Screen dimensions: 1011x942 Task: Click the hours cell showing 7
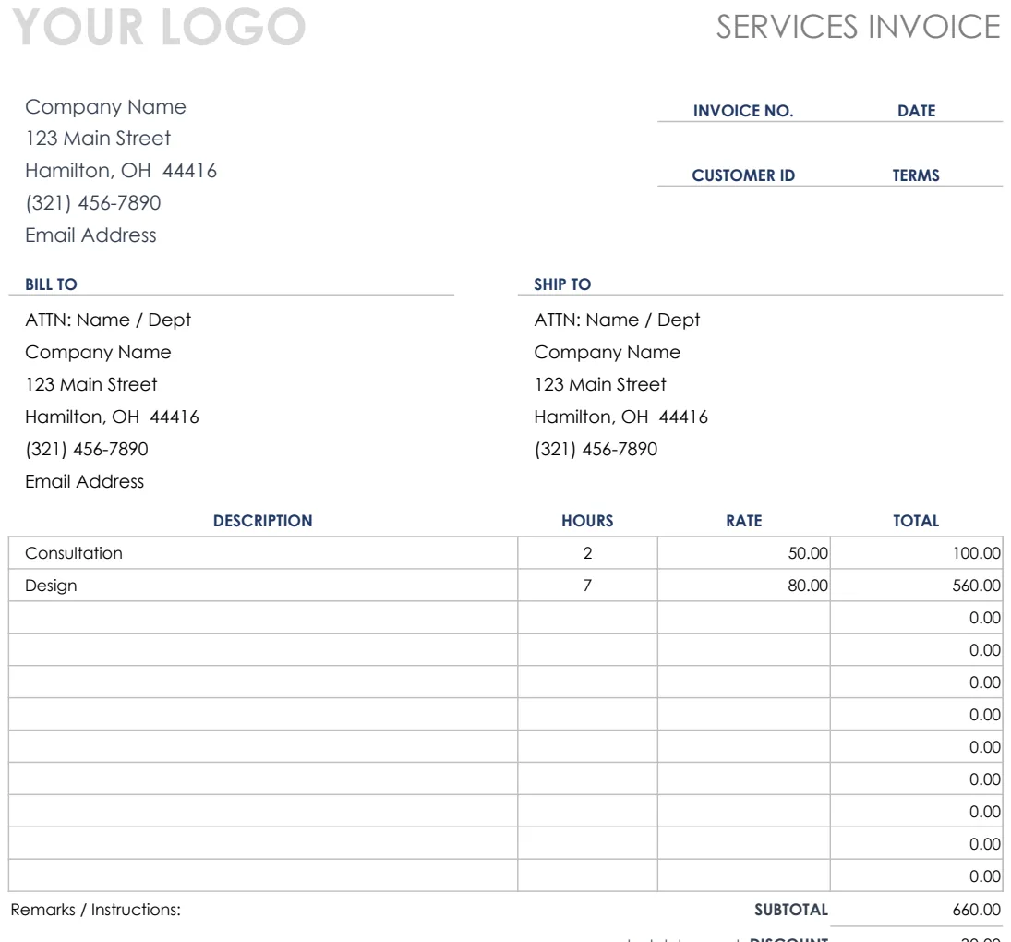point(587,586)
